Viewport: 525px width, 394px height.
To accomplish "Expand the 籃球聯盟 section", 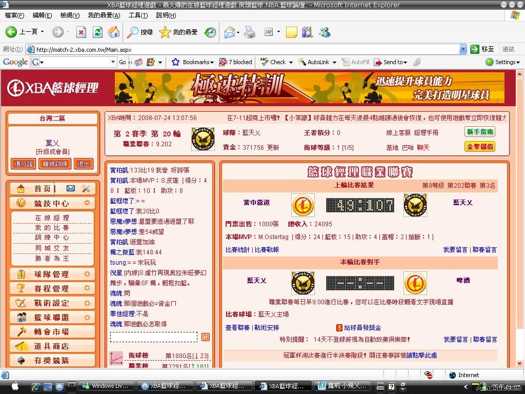I will coord(87,317).
